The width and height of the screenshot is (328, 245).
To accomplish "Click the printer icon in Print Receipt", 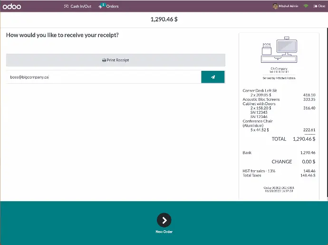I will 104,60.
